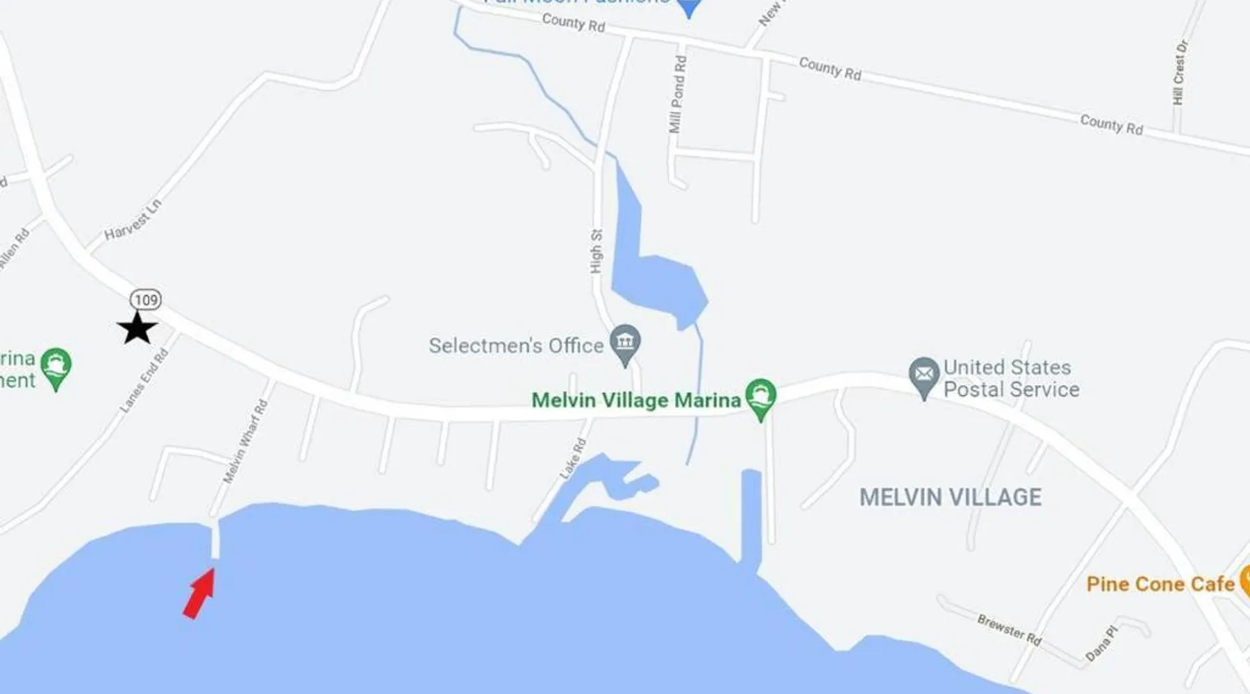1250x694 pixels.
Task: Open the Melvin Village Marina label
Action: point(636,400)
